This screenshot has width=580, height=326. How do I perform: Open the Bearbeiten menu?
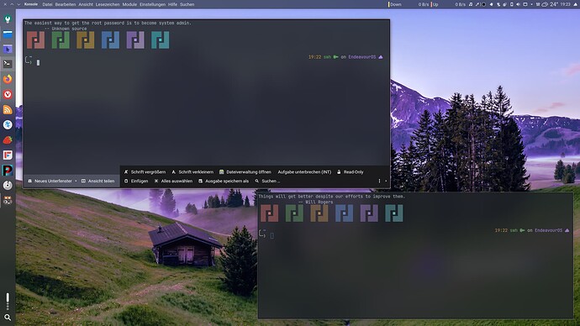click(x=66, y=4)
